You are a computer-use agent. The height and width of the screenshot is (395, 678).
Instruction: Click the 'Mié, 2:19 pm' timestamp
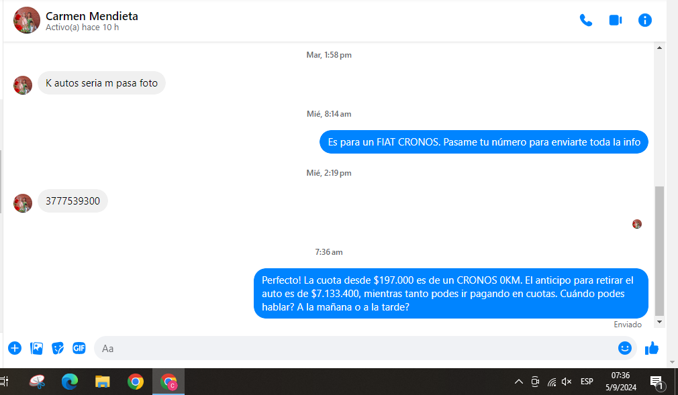329,173
